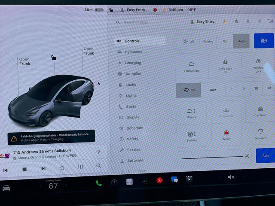Viewport: 275px width, 206px height.
Task: Go to Seats settings
Action: 128,106
